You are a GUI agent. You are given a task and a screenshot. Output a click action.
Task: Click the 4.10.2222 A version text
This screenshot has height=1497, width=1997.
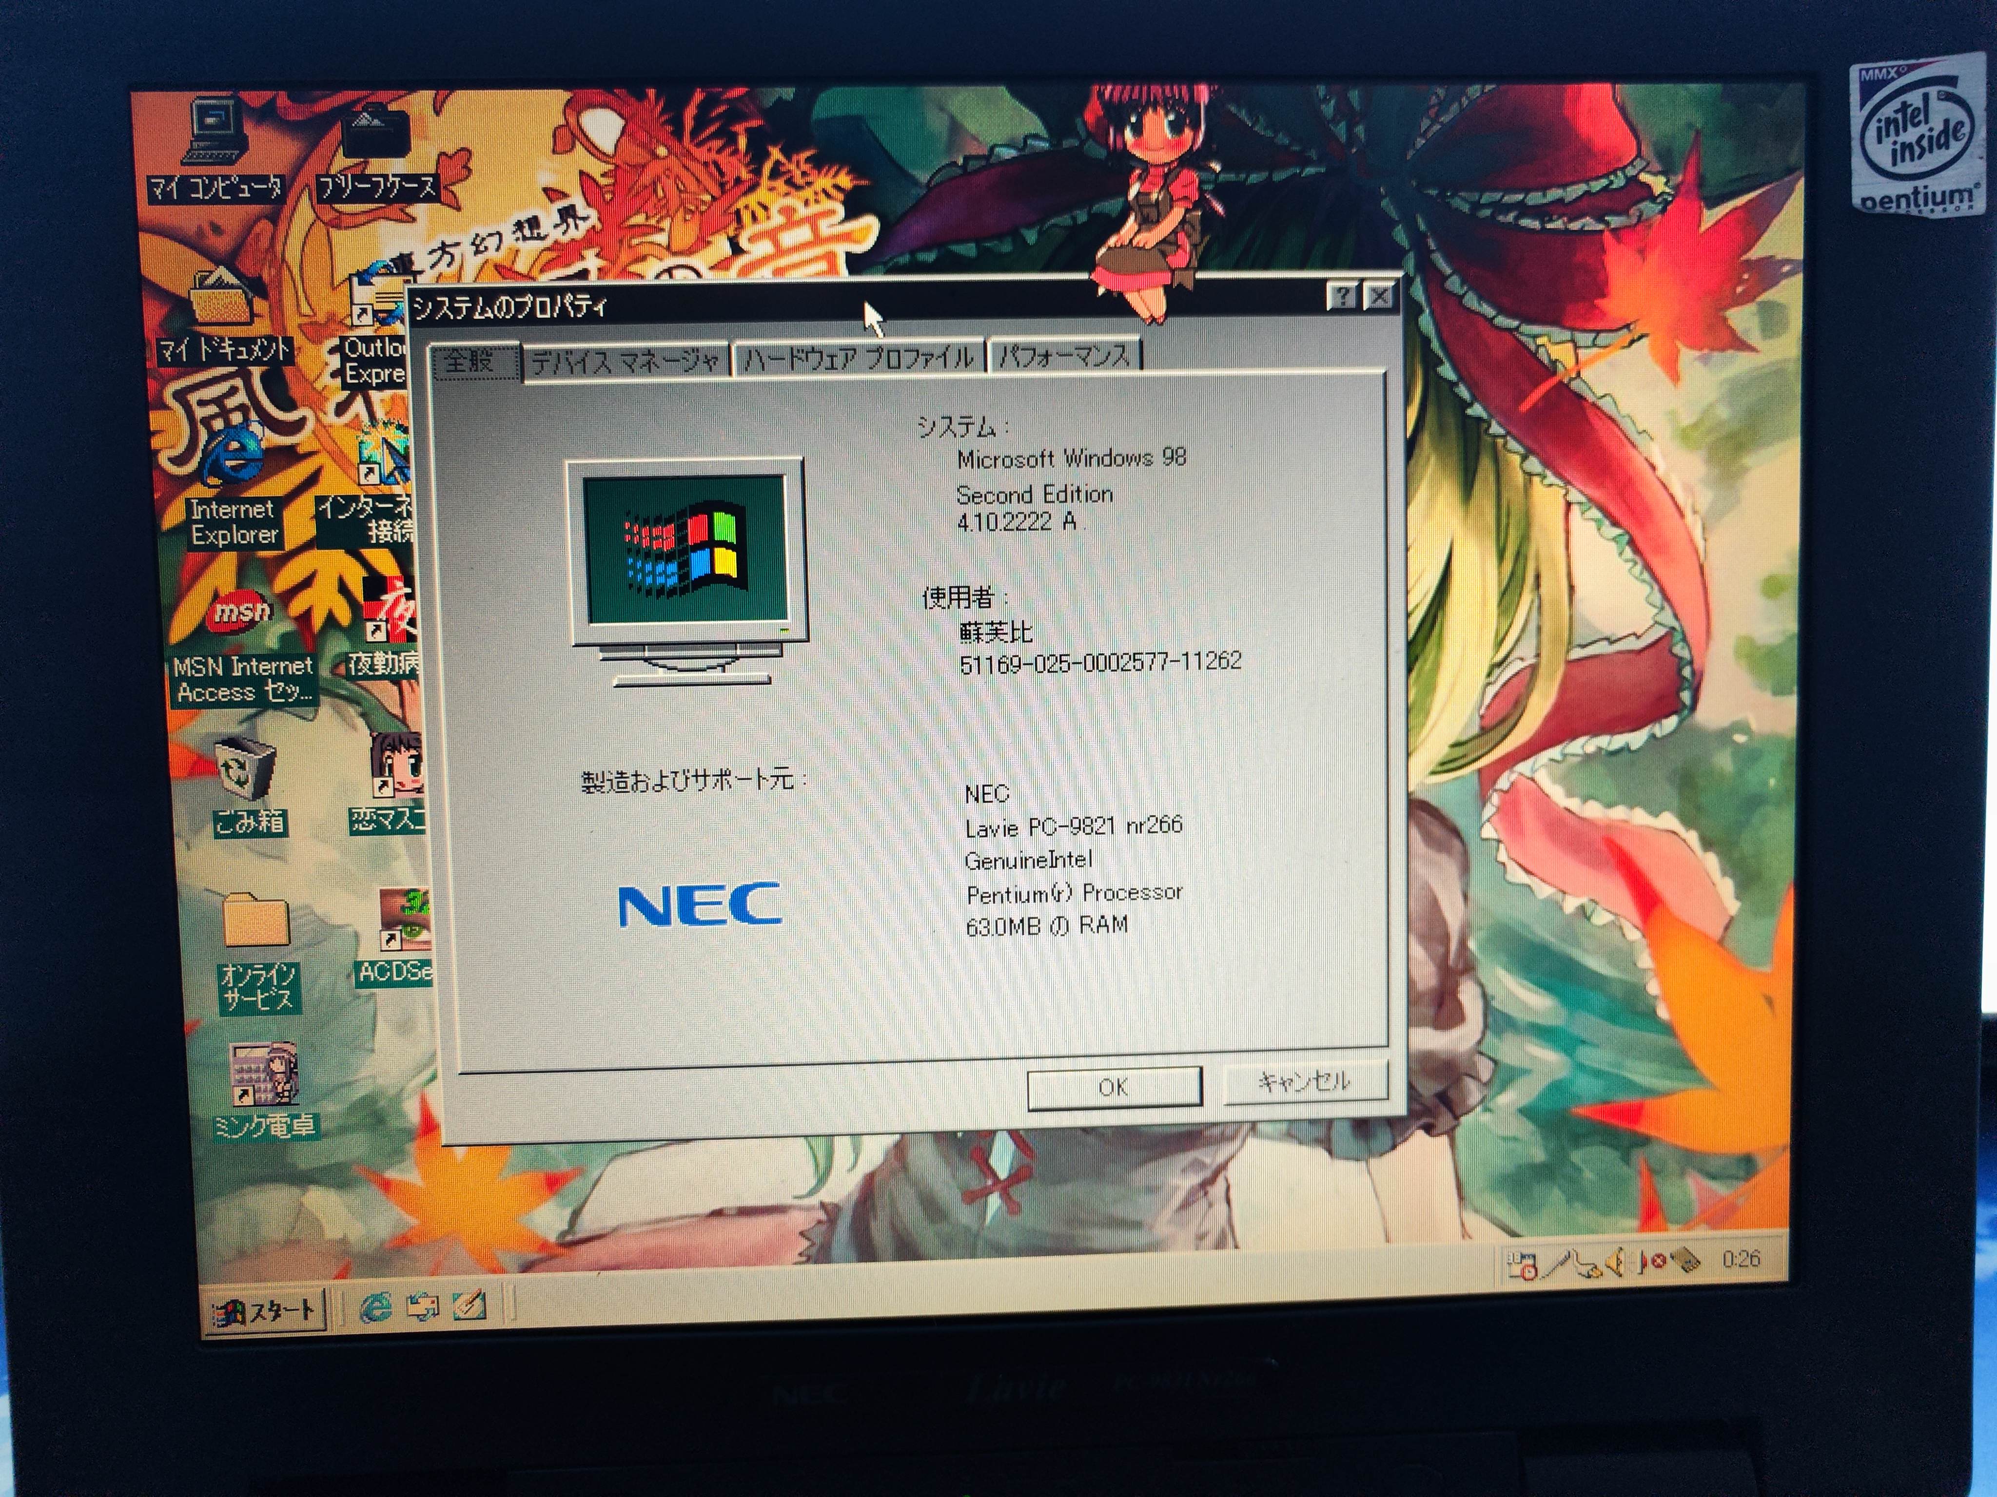pyautogui.click(x=1017, y=521)
